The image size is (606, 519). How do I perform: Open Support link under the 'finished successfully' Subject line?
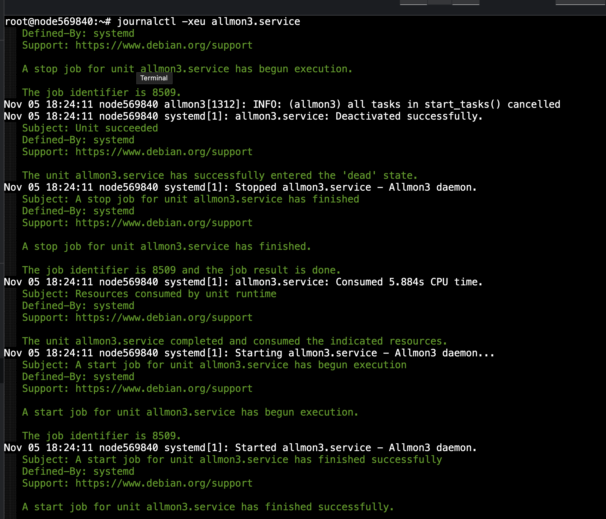pyautogui.click(x=164, y=483)
